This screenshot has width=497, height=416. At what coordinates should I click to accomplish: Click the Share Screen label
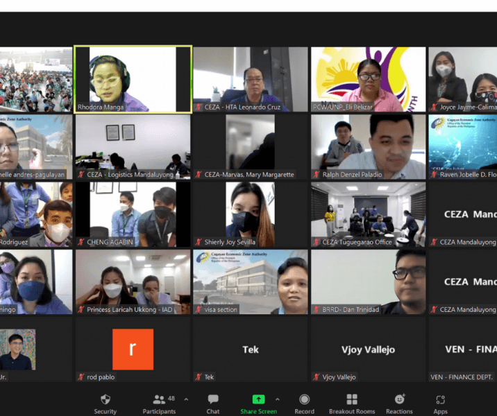click(x=259, y=411)
